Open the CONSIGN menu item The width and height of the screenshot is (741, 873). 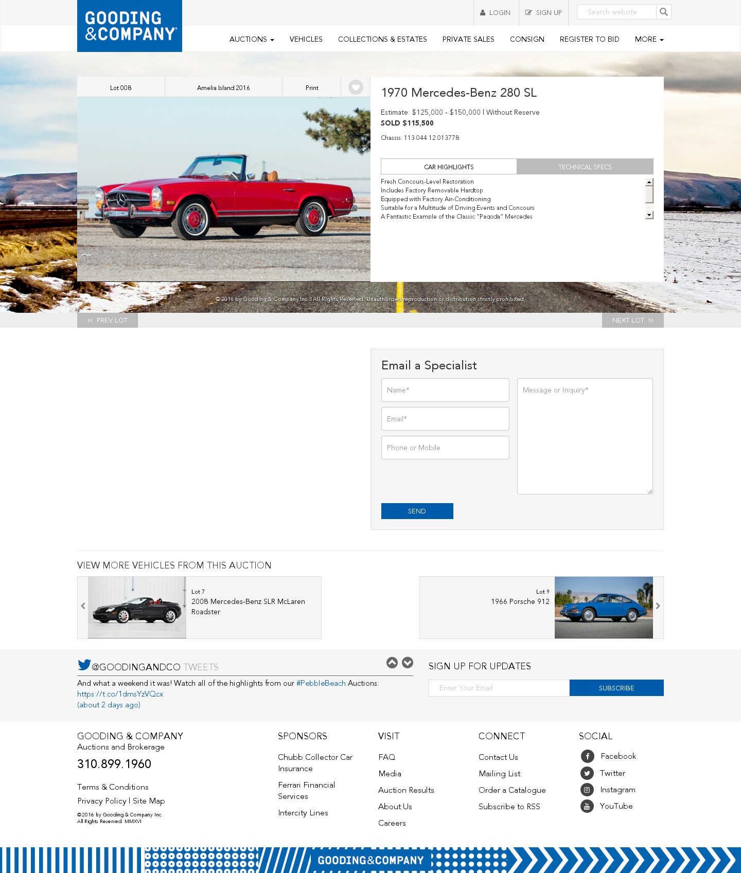527,39
